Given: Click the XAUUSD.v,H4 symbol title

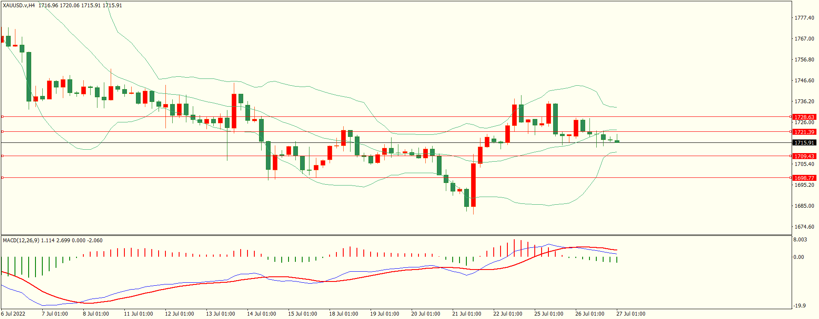Looking at the screenshot, I should [19, 6].
